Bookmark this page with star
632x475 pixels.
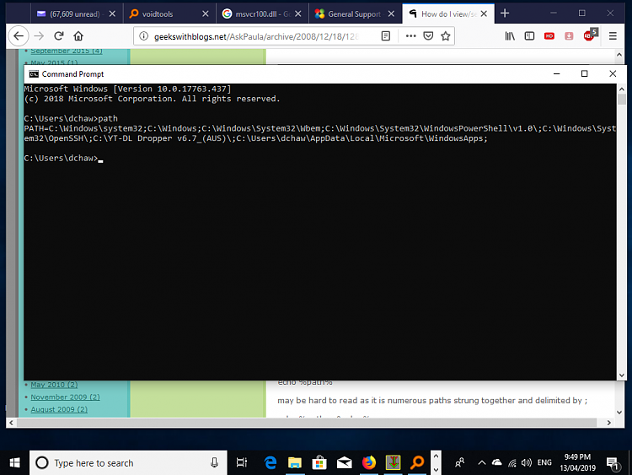pos(446,36)
